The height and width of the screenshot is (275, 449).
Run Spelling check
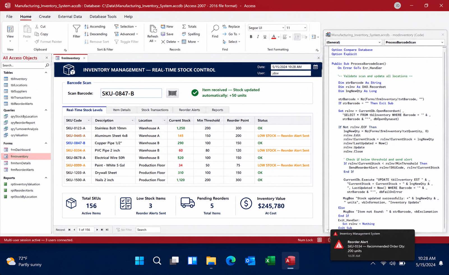[191, 34]
